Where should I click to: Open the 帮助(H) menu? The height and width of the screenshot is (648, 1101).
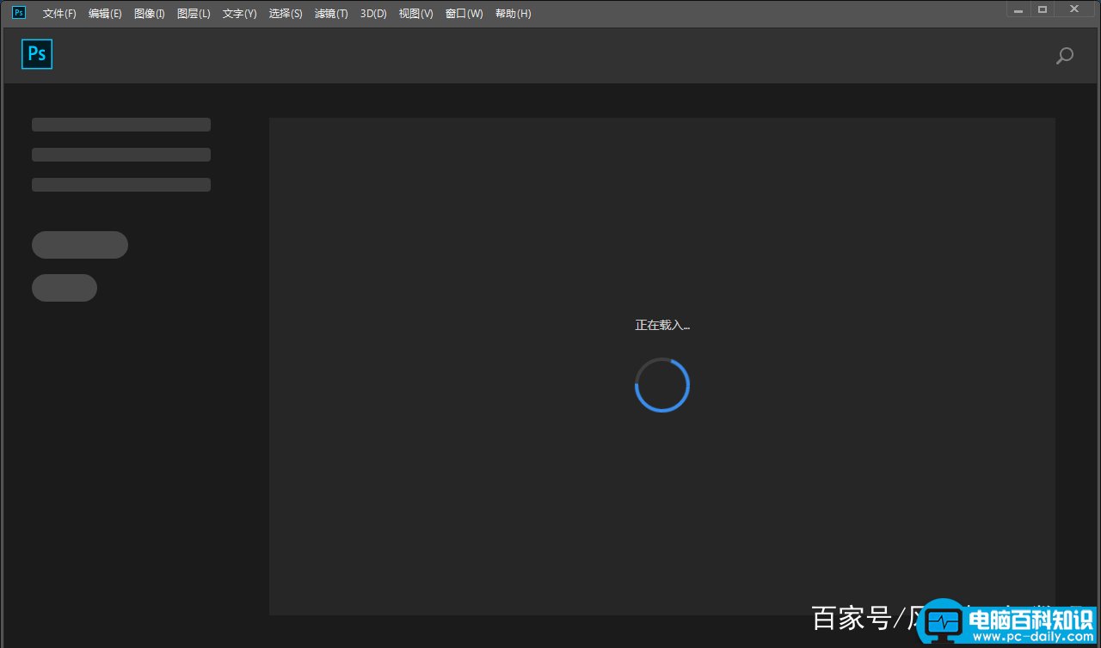point(513,14)
